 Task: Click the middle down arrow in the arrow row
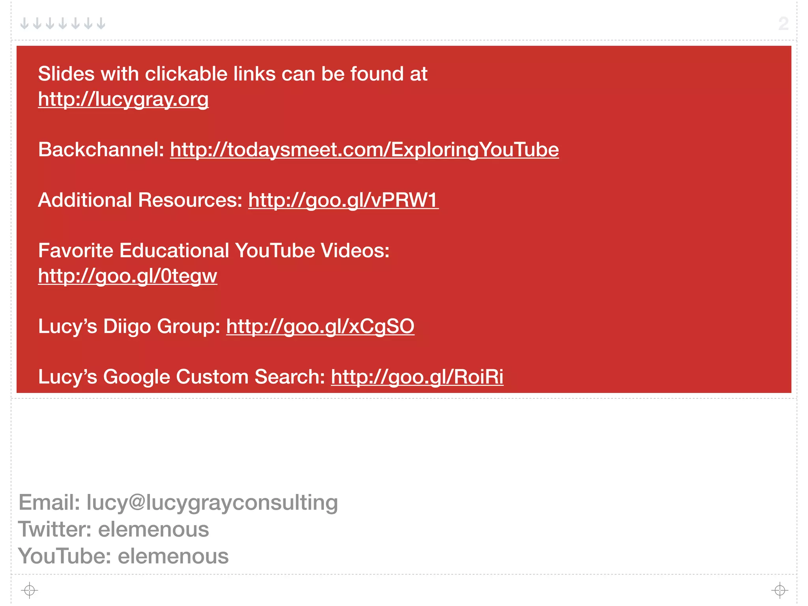(63, 23)
